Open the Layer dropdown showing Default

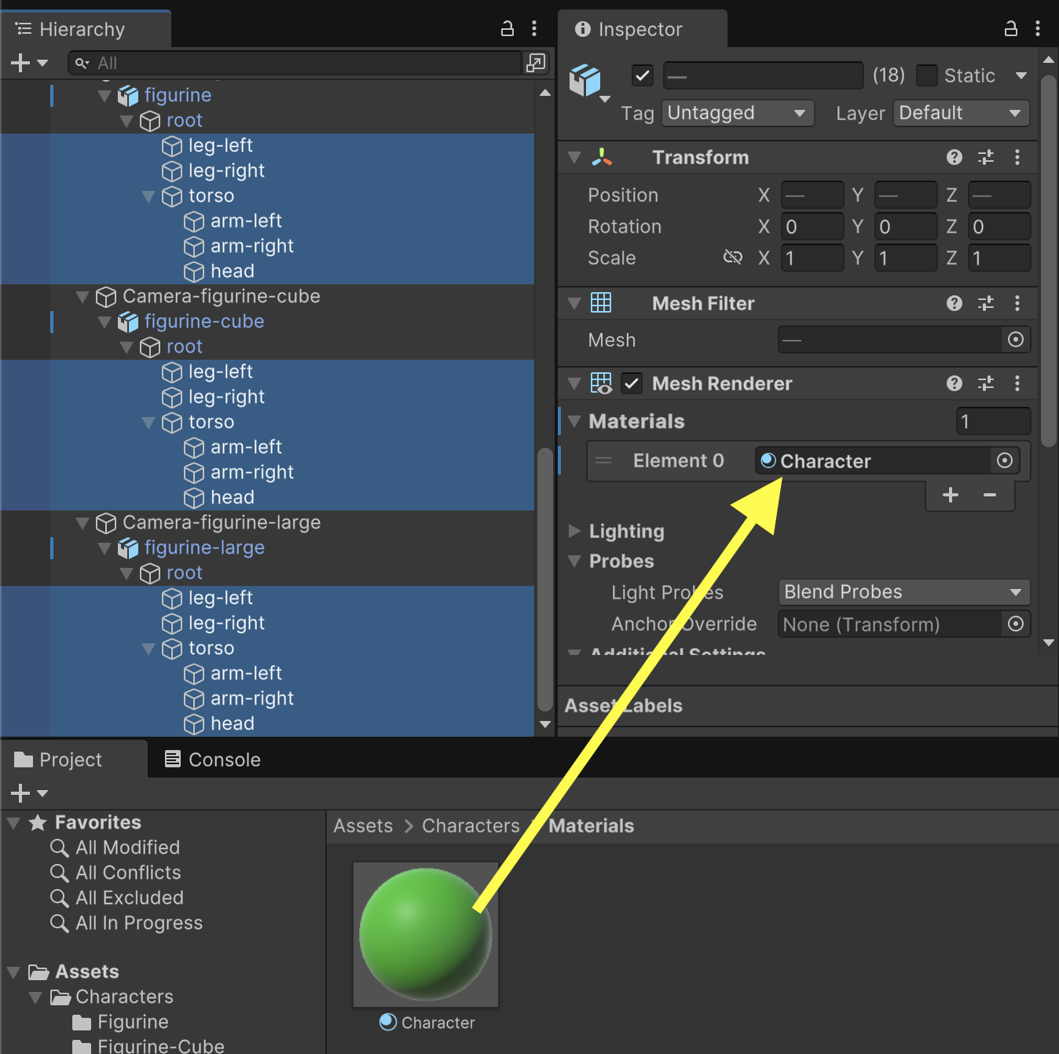point(960,113)
